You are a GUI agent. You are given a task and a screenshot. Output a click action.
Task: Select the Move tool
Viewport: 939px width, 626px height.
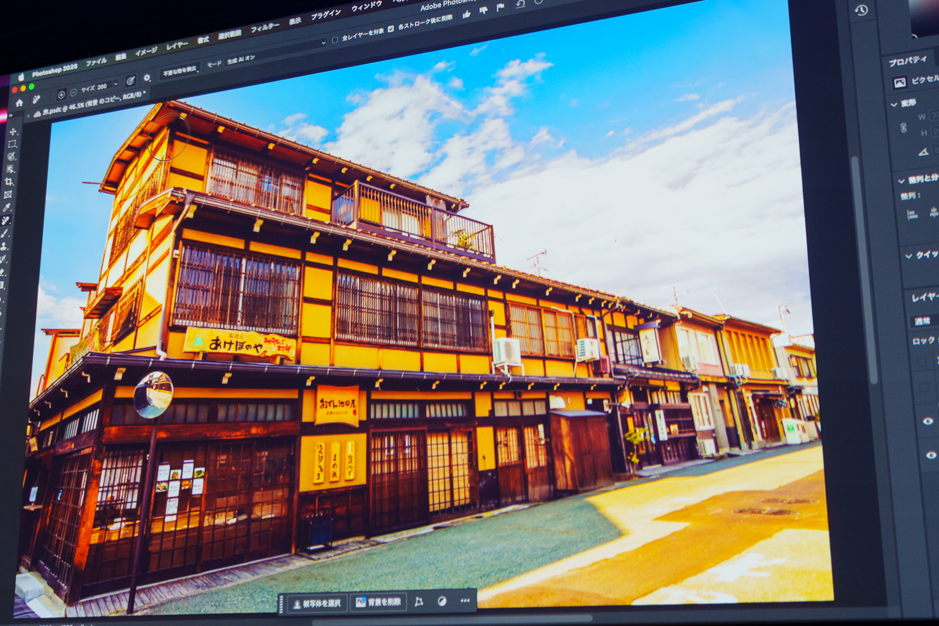tap(13, 131)
